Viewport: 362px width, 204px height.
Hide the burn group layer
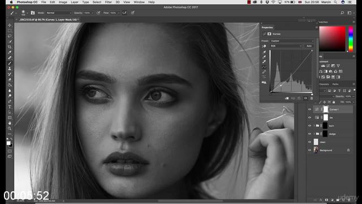309,126
